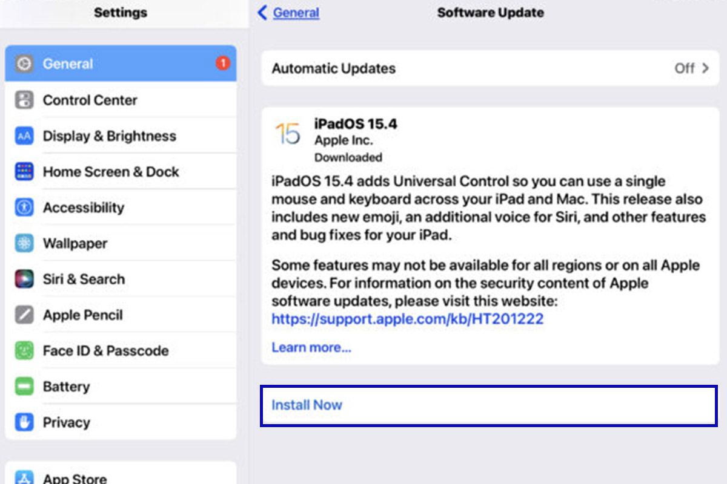The height and width of the screenshot is (484, 727).
Task: Select the App Store item in sidebar
Action: 74,477
